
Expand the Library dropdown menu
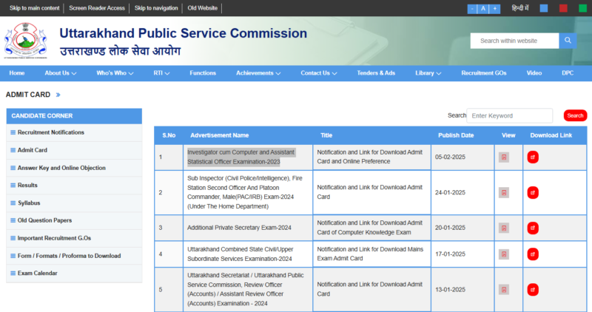click(x=428, y=73)
